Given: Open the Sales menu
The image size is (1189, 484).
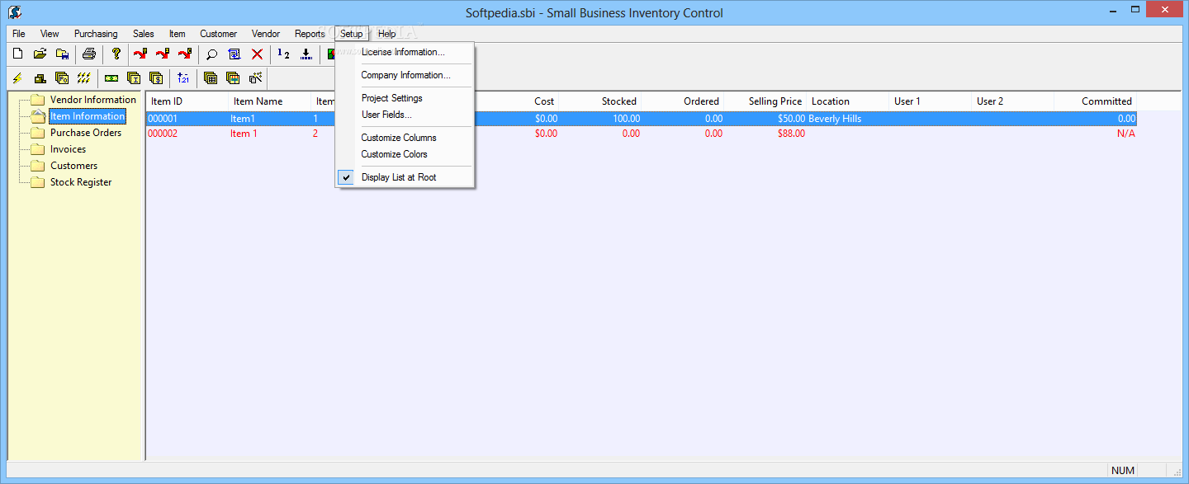Looking at the screenshot, I should coord(144,34).
